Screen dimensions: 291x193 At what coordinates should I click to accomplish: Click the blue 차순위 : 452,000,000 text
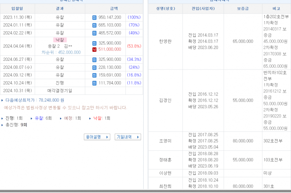pyautogui.click(x=61, y=52)
